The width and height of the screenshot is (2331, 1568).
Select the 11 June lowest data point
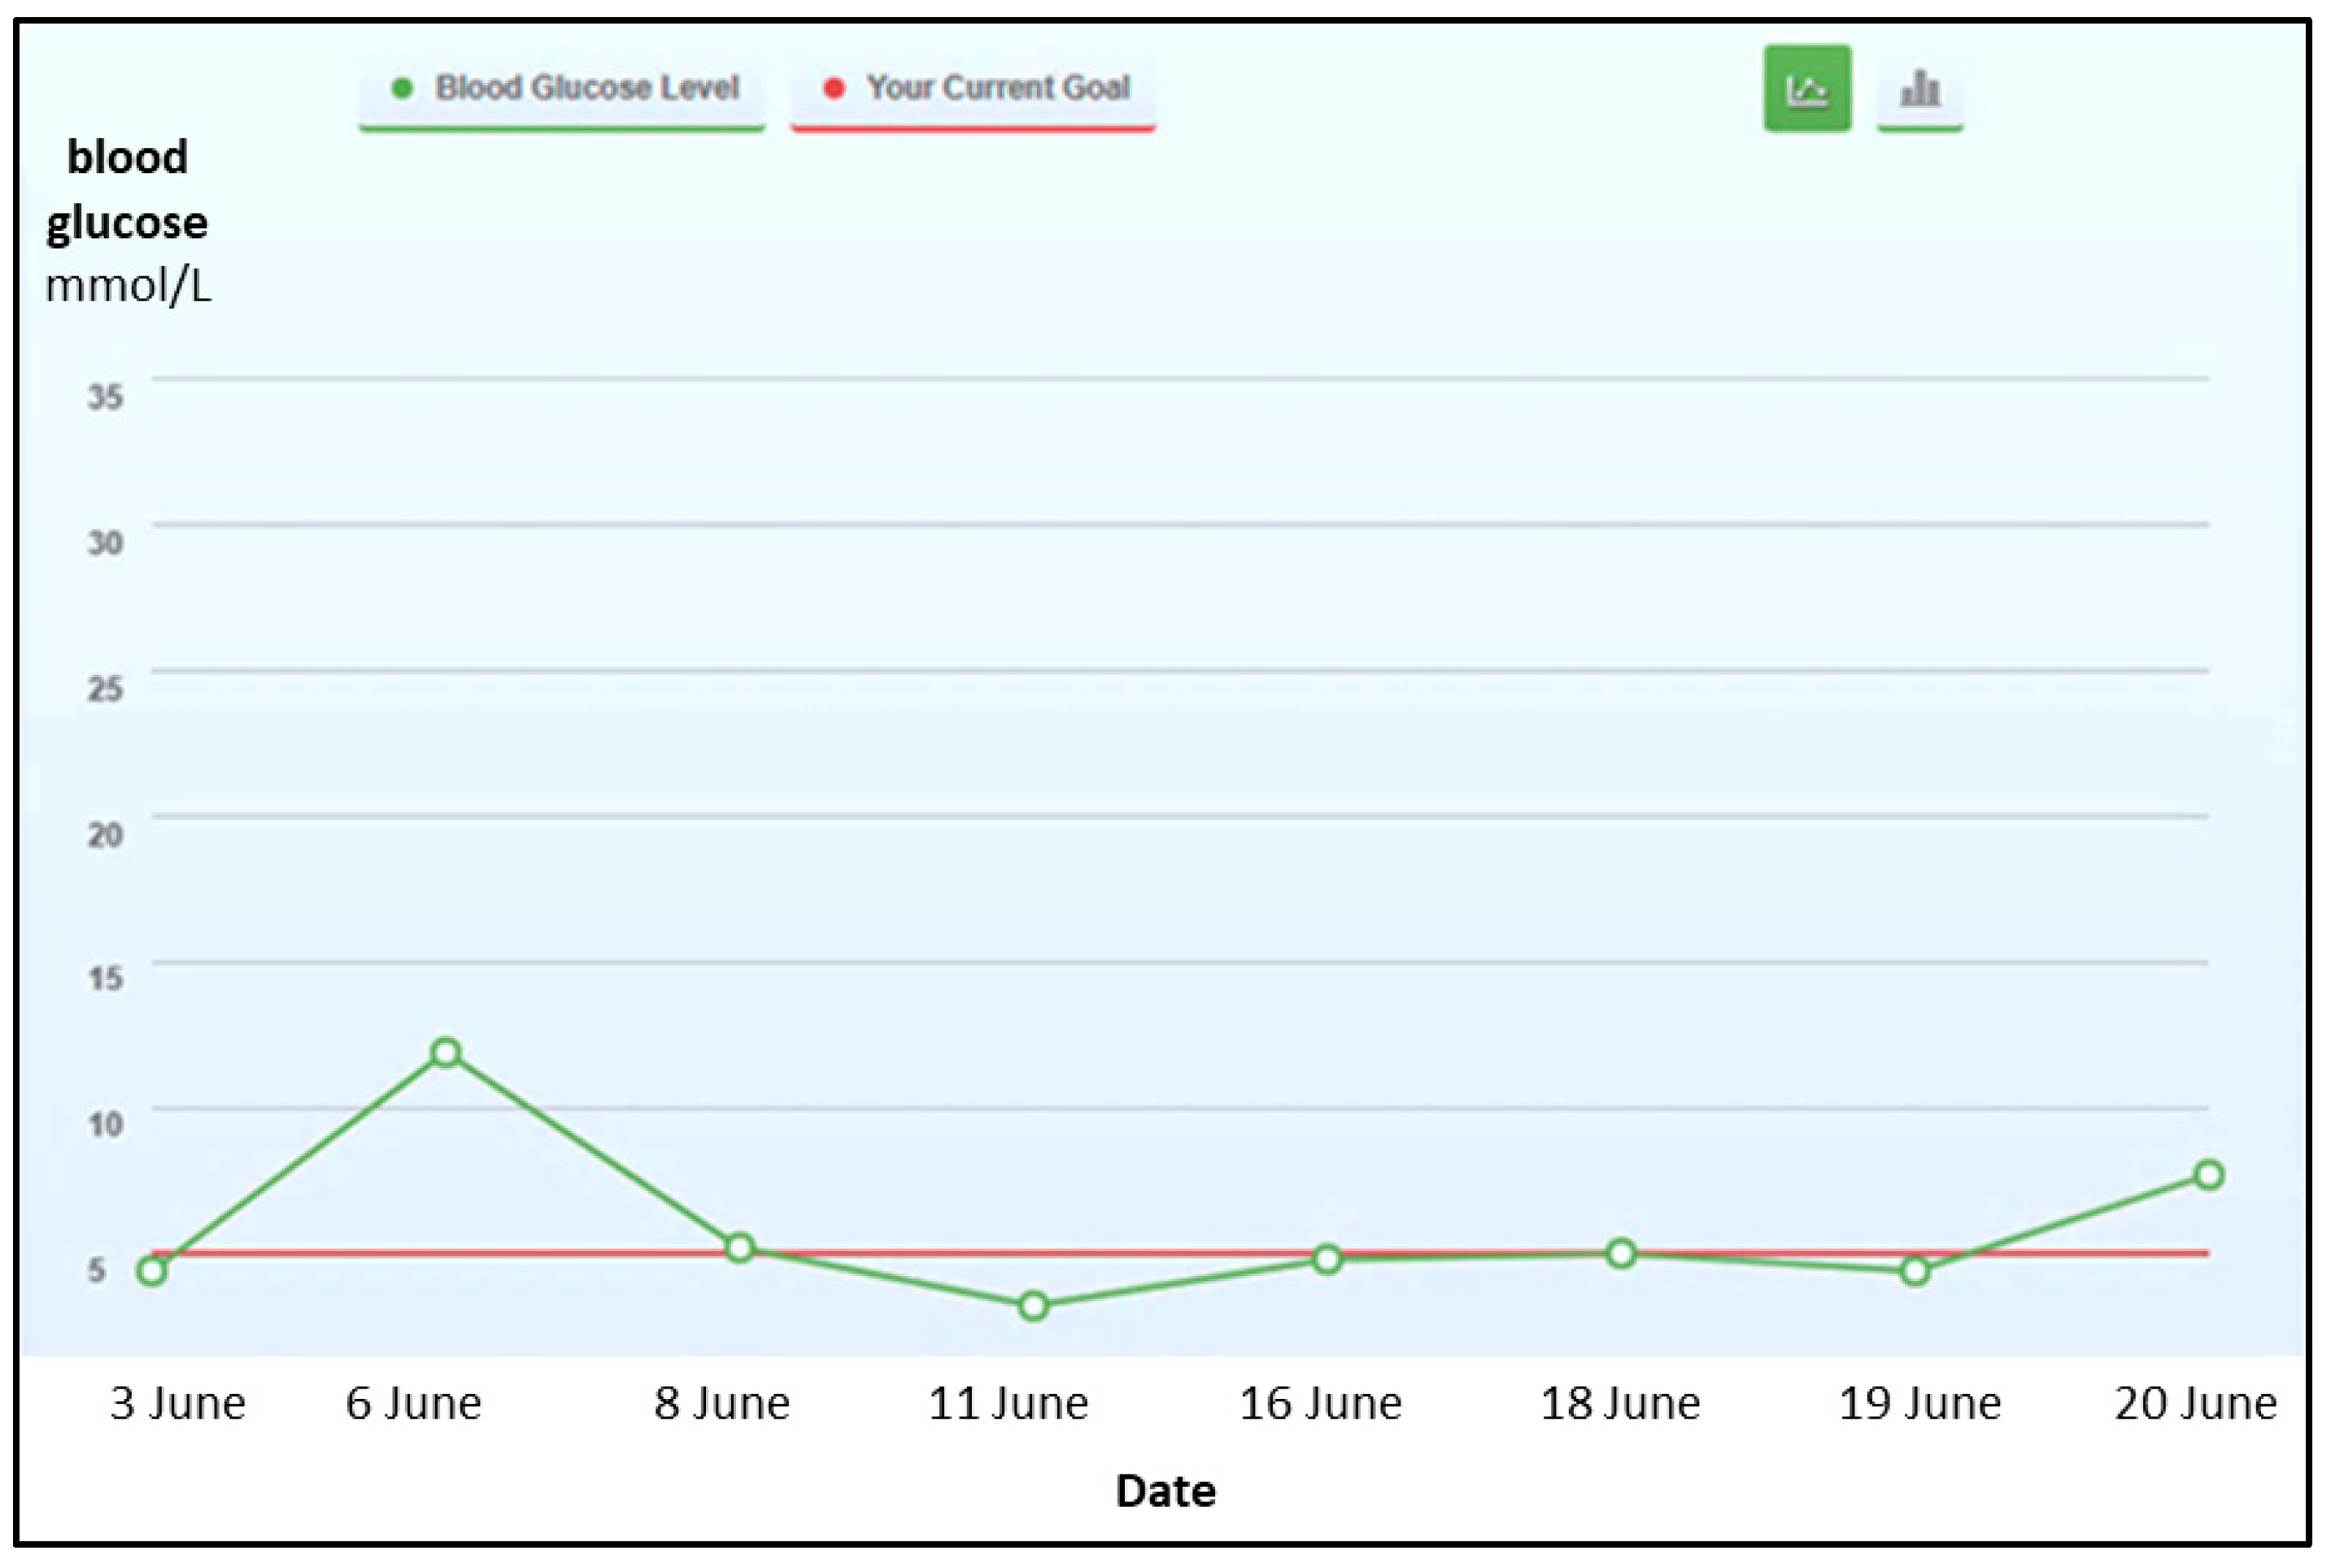pos(1034,1306)
